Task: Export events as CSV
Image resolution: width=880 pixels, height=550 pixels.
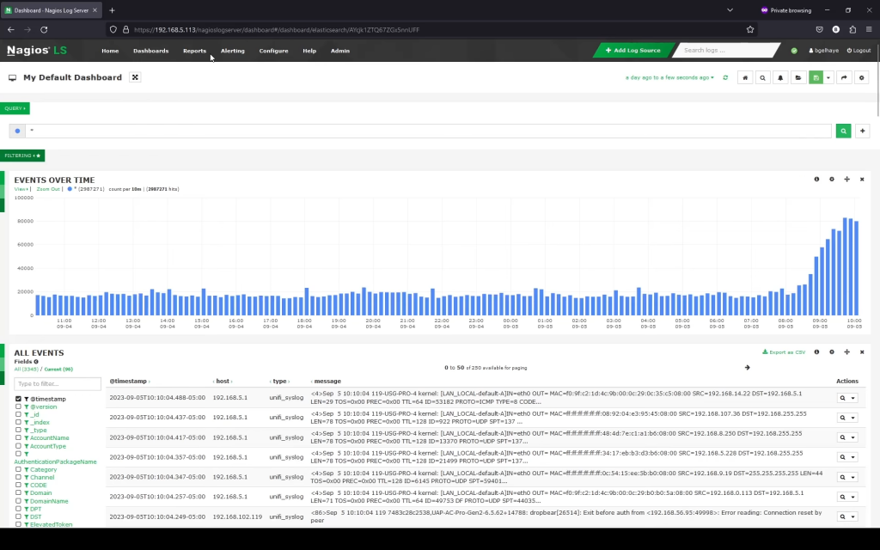Action: pyautogui.click(x=783, y=352)
